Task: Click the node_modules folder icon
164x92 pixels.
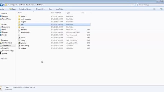Action: 19,19
